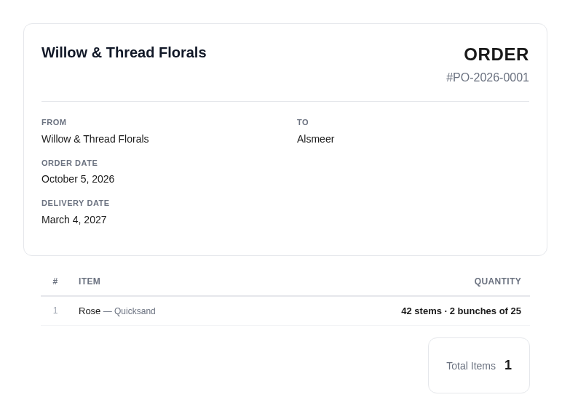Click the Total Items label
This screenshot has width=570, height=416.
point(471,366)
